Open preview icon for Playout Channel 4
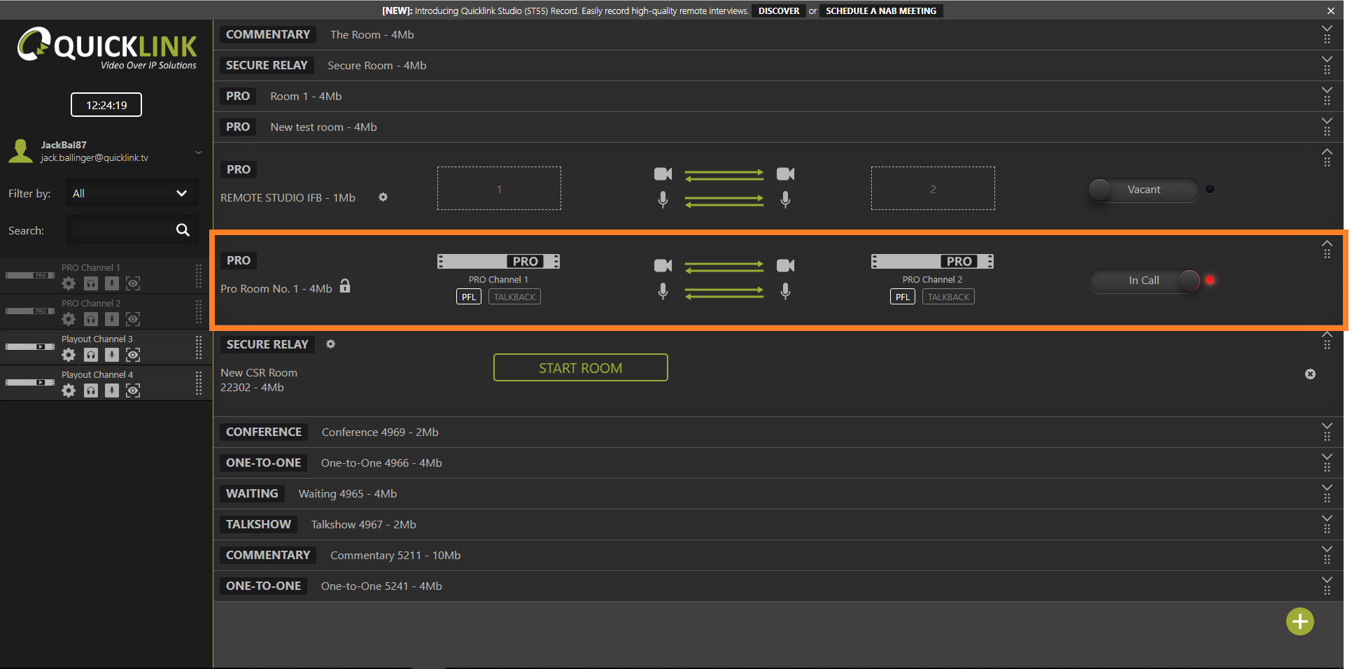The width and height of the screenshot is (1352, 669). pos(133,390)
